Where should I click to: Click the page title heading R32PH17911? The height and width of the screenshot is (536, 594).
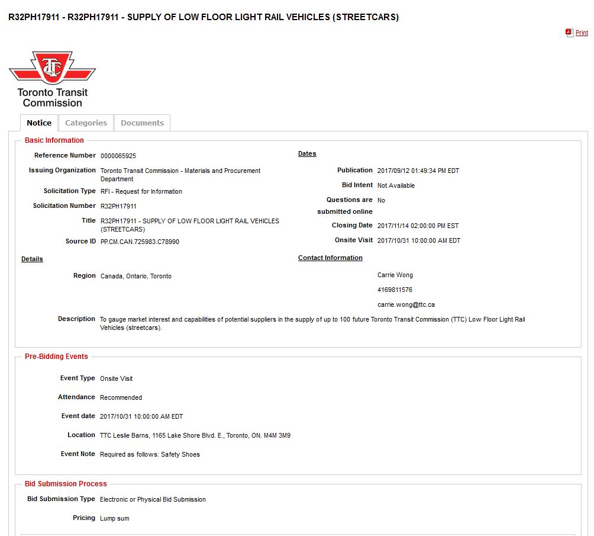click(x=204, y=17)
